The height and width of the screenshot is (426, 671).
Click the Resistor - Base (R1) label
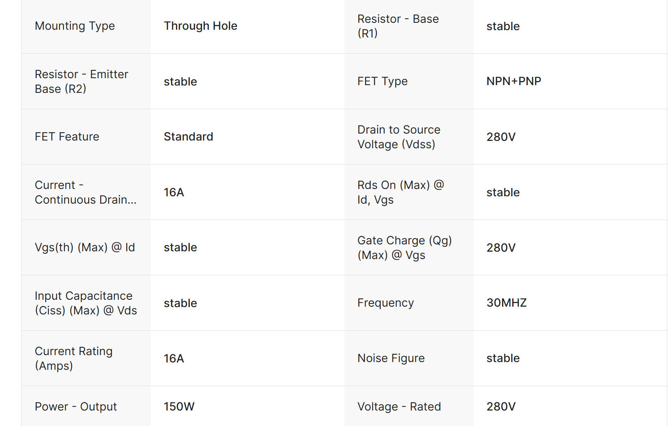398,26
